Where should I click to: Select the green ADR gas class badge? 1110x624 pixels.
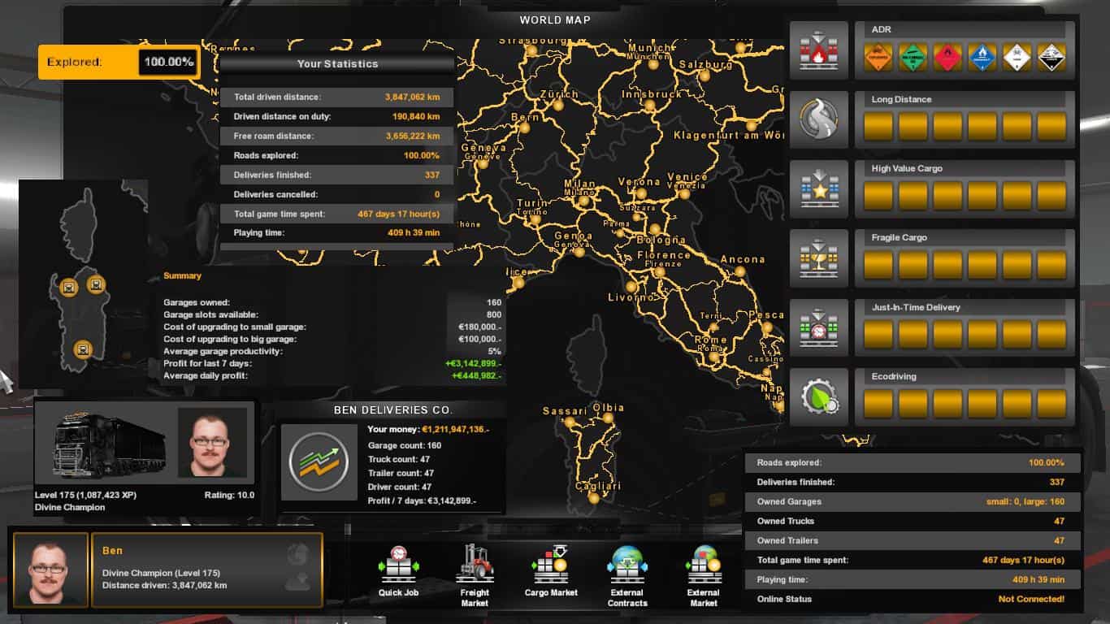click(912, 58)
